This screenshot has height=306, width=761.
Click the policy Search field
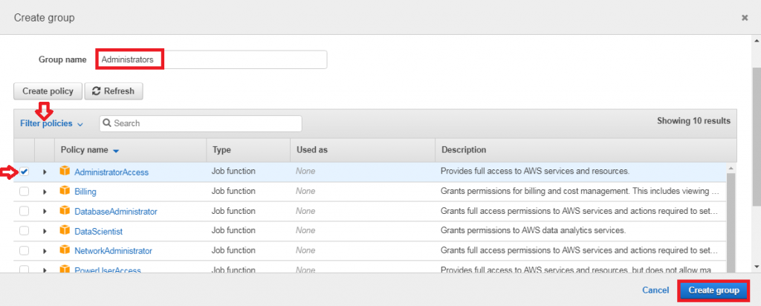pos(201,123)
